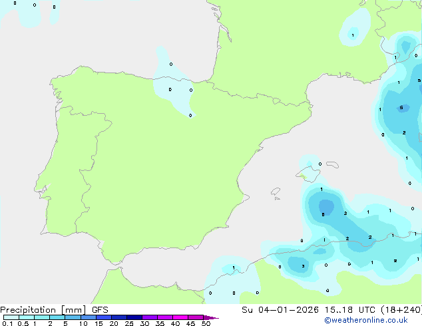Viewport: 422px width, 326px height.
Task: Click the date "Su 04-01-2026"
Action: click(x=280, y=310)
